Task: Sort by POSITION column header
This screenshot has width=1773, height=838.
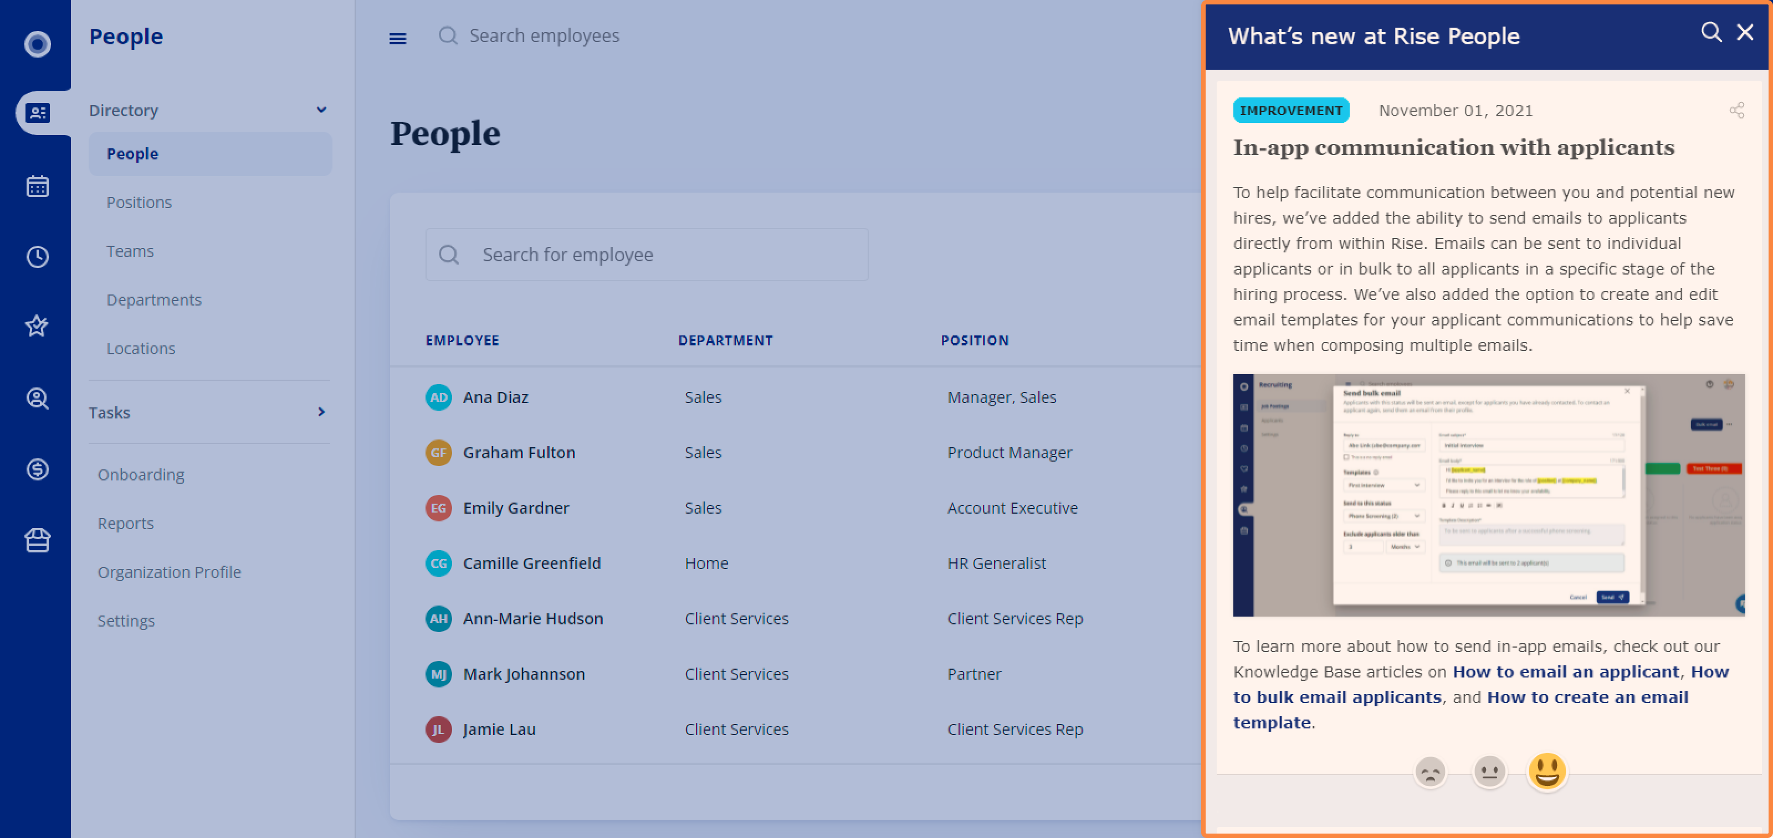Action: (974, 341)
